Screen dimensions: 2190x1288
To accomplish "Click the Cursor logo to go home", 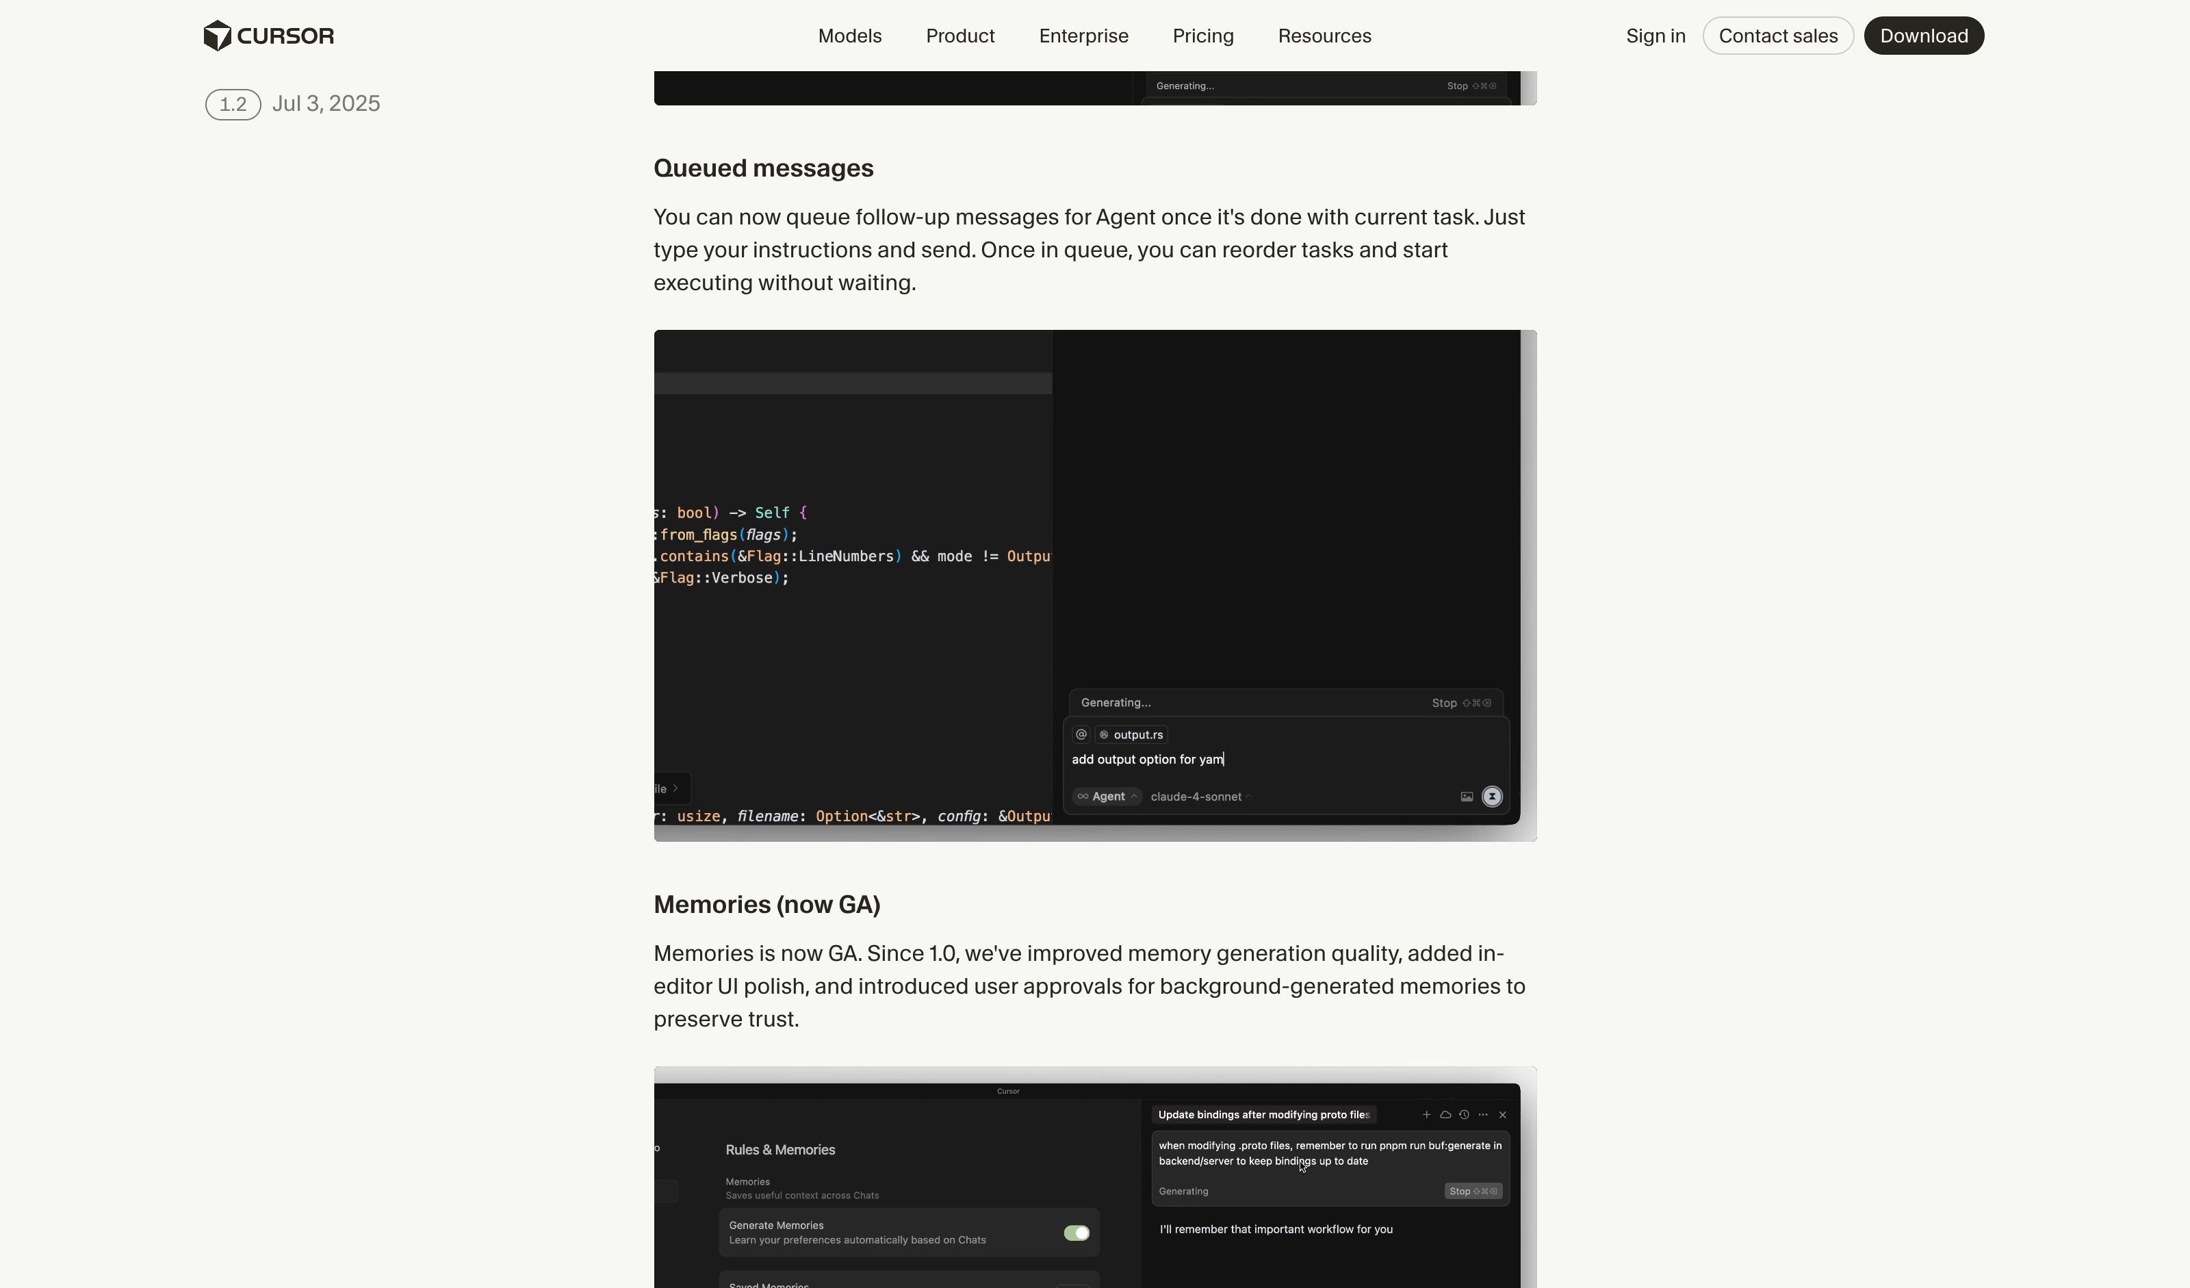I will coord(268,36).
